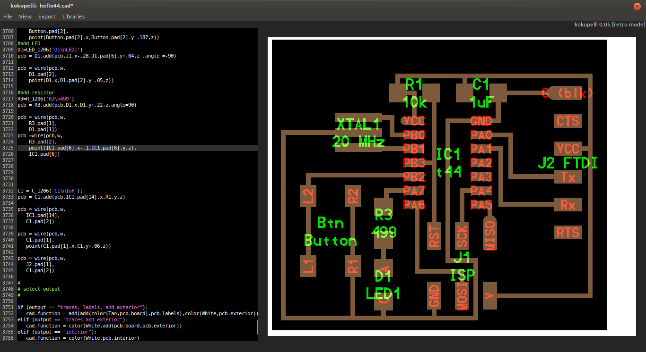The image size is (646, 352).
Task: Click the 499 resistor value label
Action: [x=384, y=232]
